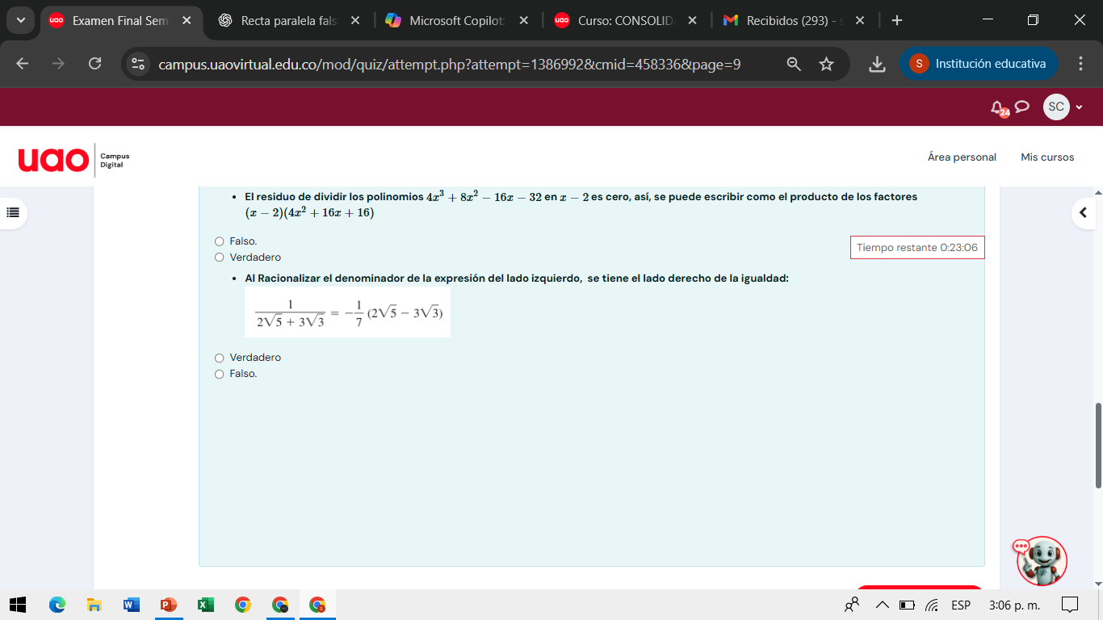Go to Mis cursos
The height and width of the screenshot is (620, 1103).
click(1047, 157)
